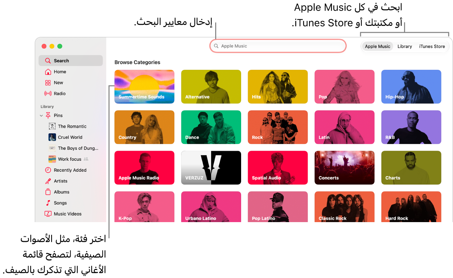Select Search label in the sidebar
This screenshot has width=453, height=278.
(61, 61)
